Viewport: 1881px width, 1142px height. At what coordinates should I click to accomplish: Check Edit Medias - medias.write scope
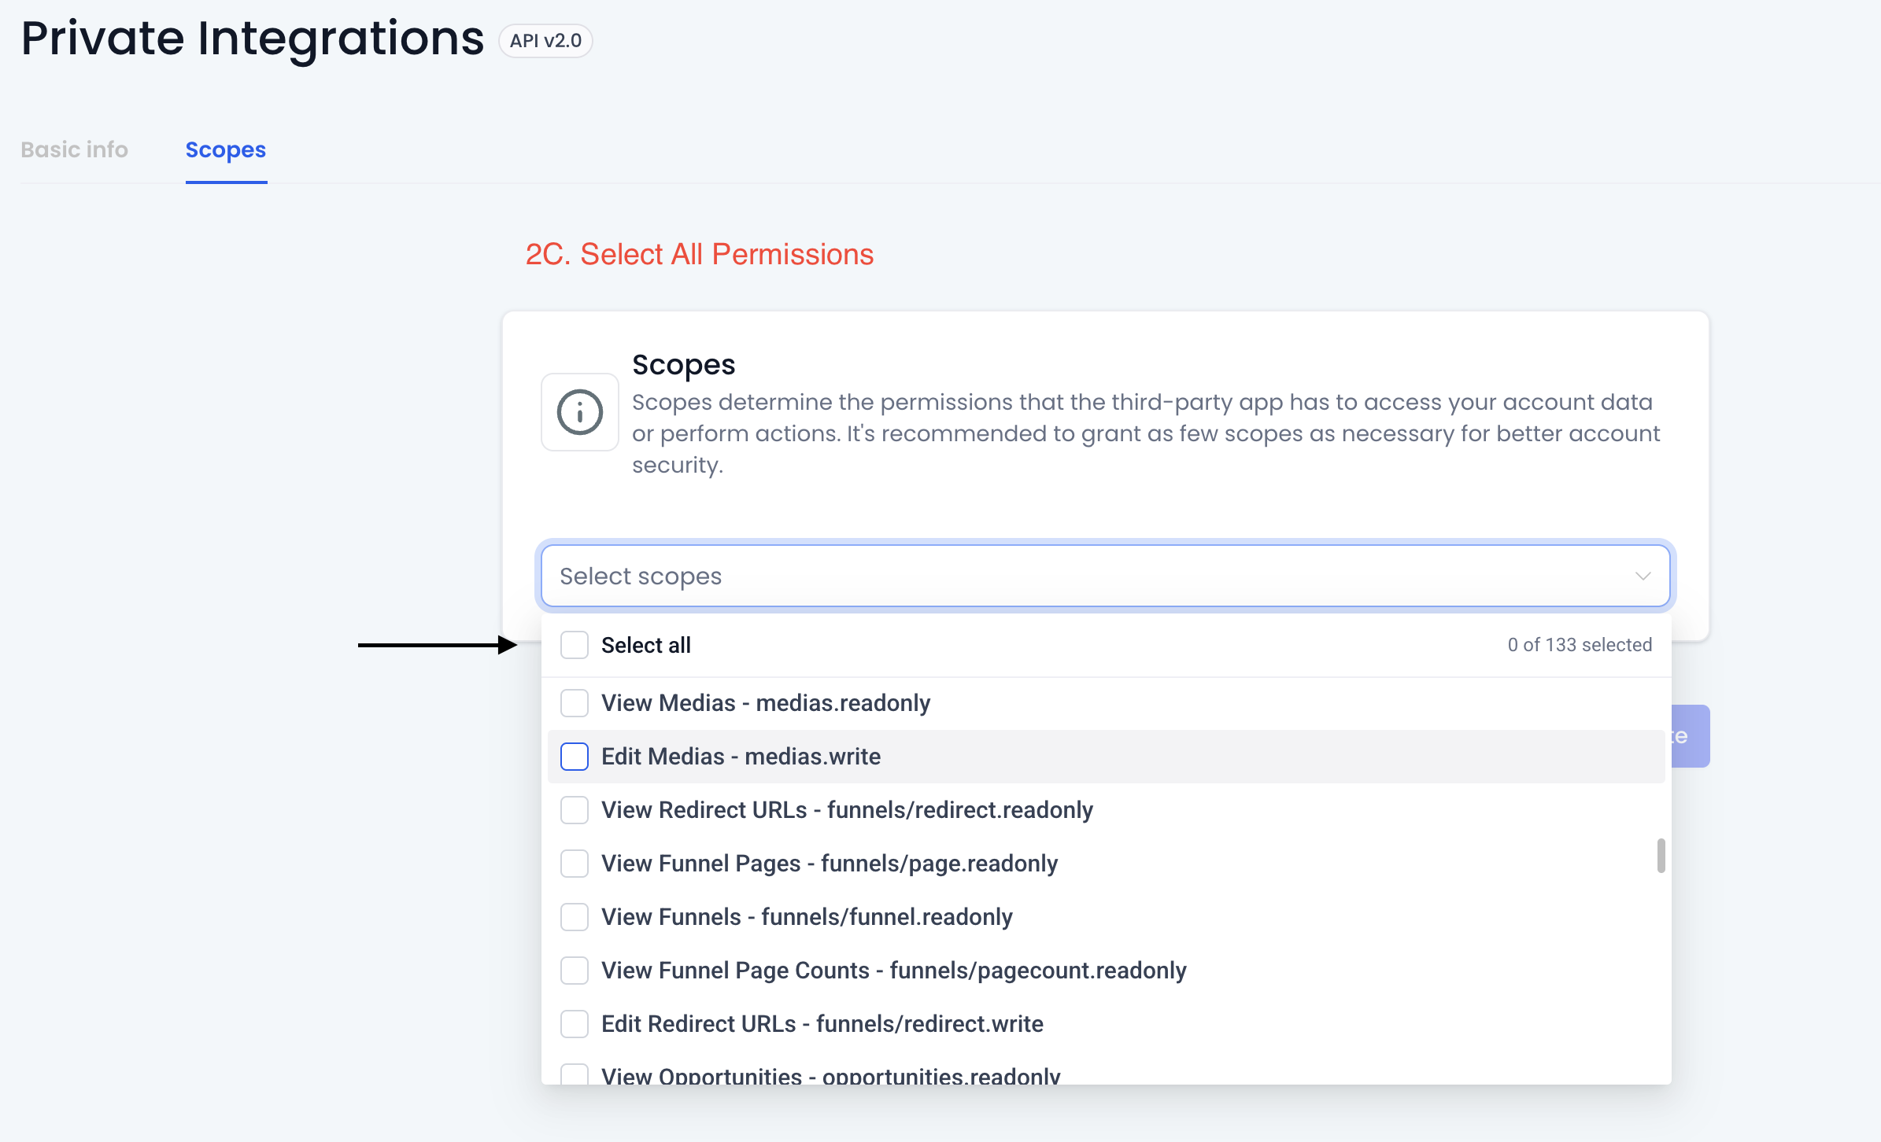point(574,757)
